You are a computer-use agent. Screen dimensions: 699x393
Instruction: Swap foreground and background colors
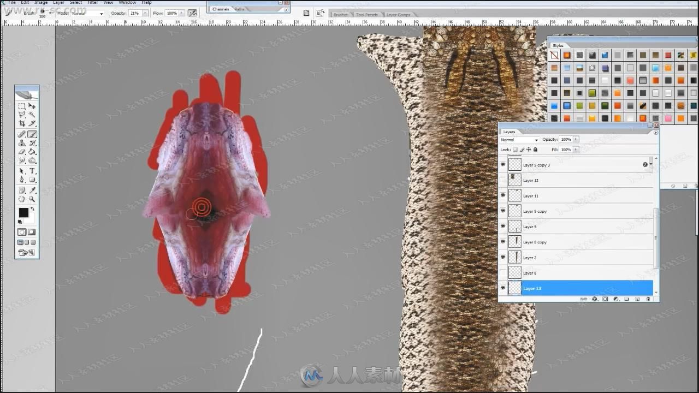(x=32, y=209)
